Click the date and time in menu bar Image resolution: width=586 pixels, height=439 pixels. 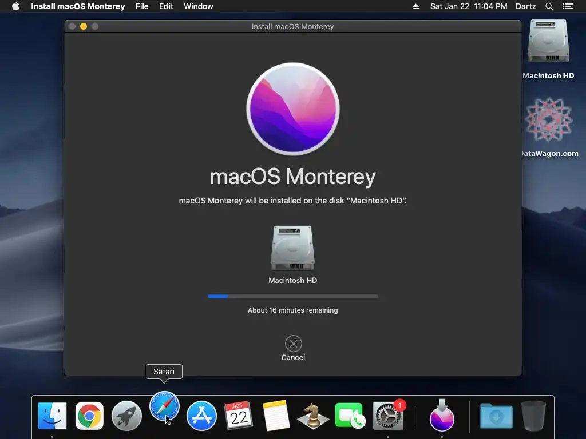469,6
